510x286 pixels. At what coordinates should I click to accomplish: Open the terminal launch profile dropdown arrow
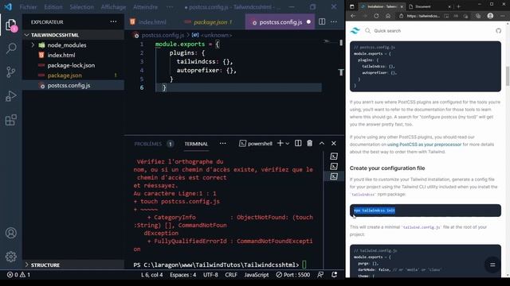click(288, 143)
